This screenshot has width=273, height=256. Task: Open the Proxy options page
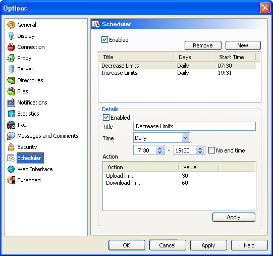(x=24, y=58)
